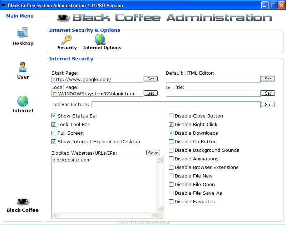The height and width of the screenshot is (225, 286).
Task: Check Disable File Save As
Action: click(171, 193)
